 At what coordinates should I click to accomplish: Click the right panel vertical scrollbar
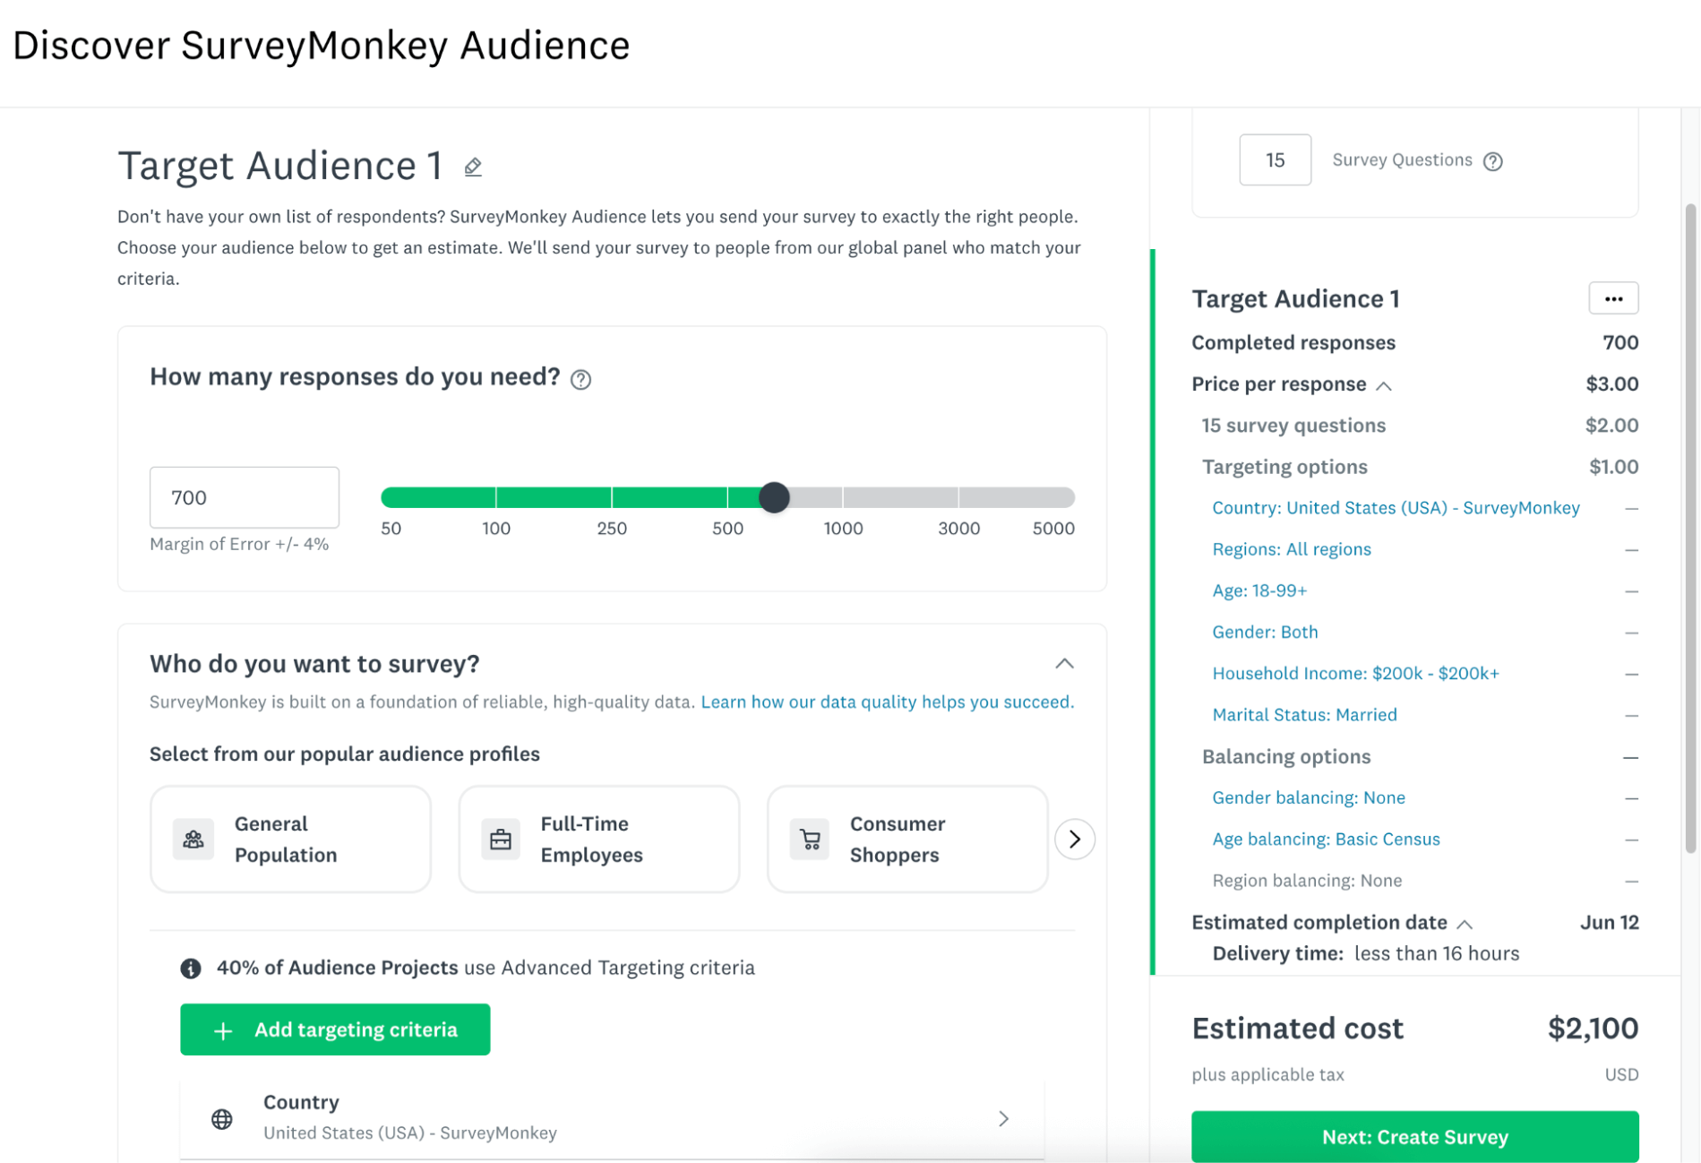1690,529
